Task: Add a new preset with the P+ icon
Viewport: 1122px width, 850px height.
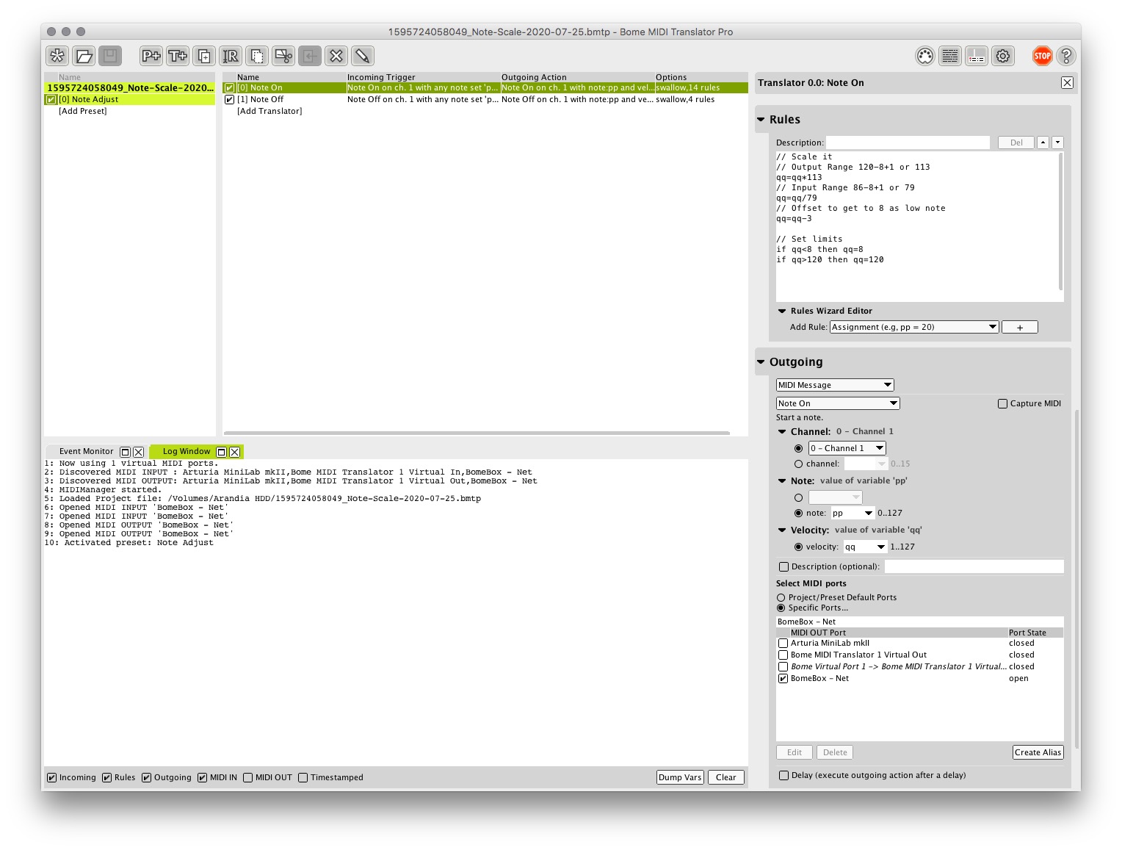Action: (x=151, y=56)
